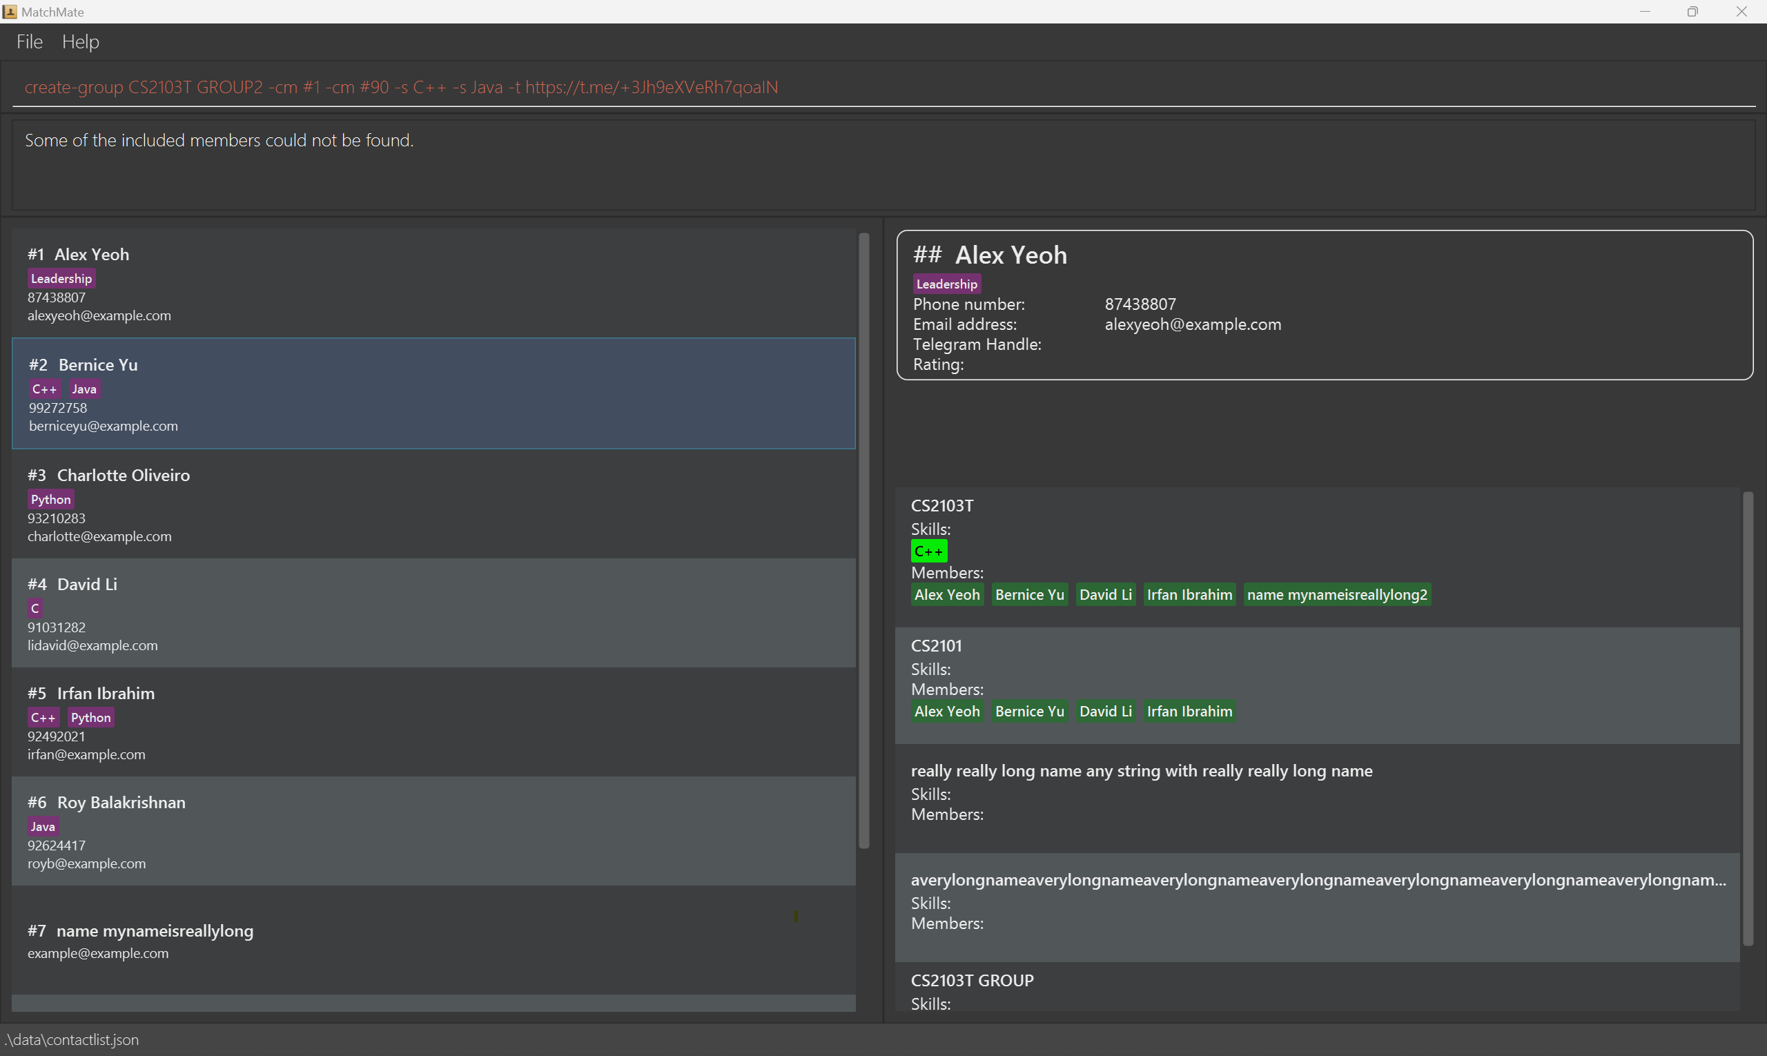Viewport: 1767px width, 1056px height.
Task: Click name mynameisreallylong2 member tag in CS2103T
Action: pos(1336,595)
